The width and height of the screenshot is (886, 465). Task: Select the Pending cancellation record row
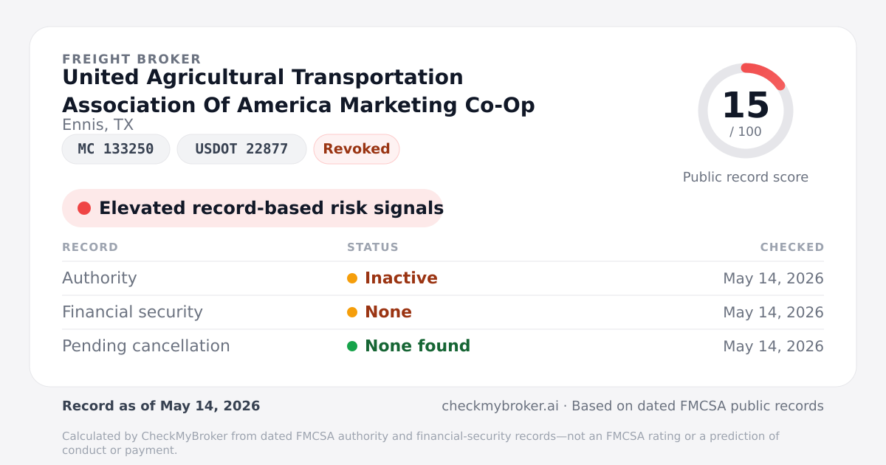click(x=443, y=346)
